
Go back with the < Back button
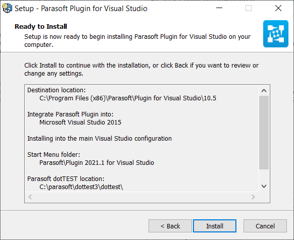170,226
